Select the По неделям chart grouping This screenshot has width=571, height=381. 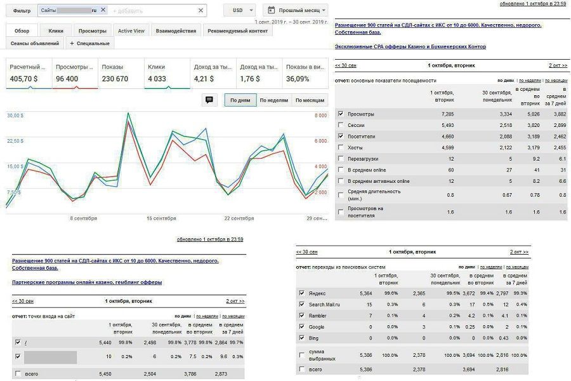tap(274, 100)
